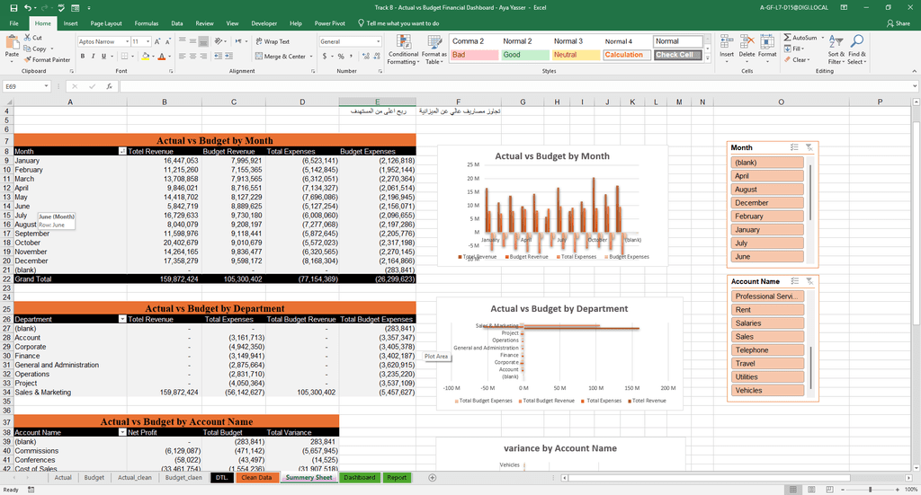Open Format as Table gallery
Screen dimensions: 921x495
pyautogui.click(x=434, y=49)
